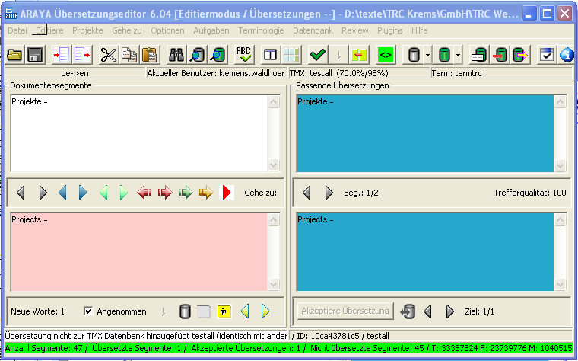The width and height of the screenshot is (578, 361).
Task: Open the Datenbank menu
Action: click(313, 30)
